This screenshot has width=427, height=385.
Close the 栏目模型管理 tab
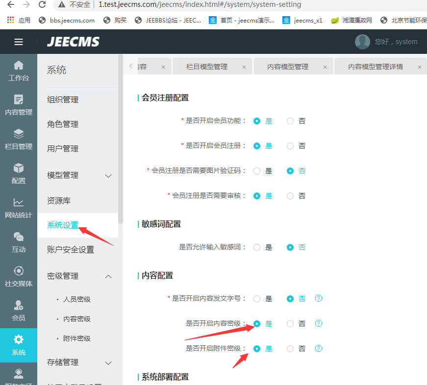(x=244, y=67)
